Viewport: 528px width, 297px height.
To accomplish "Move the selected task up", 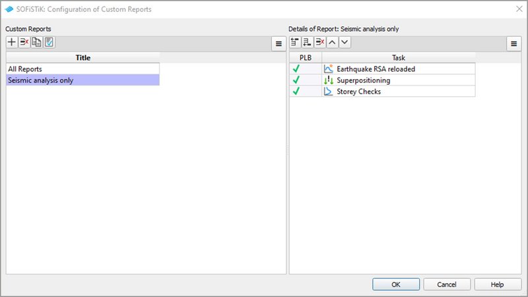I will 333,42.
